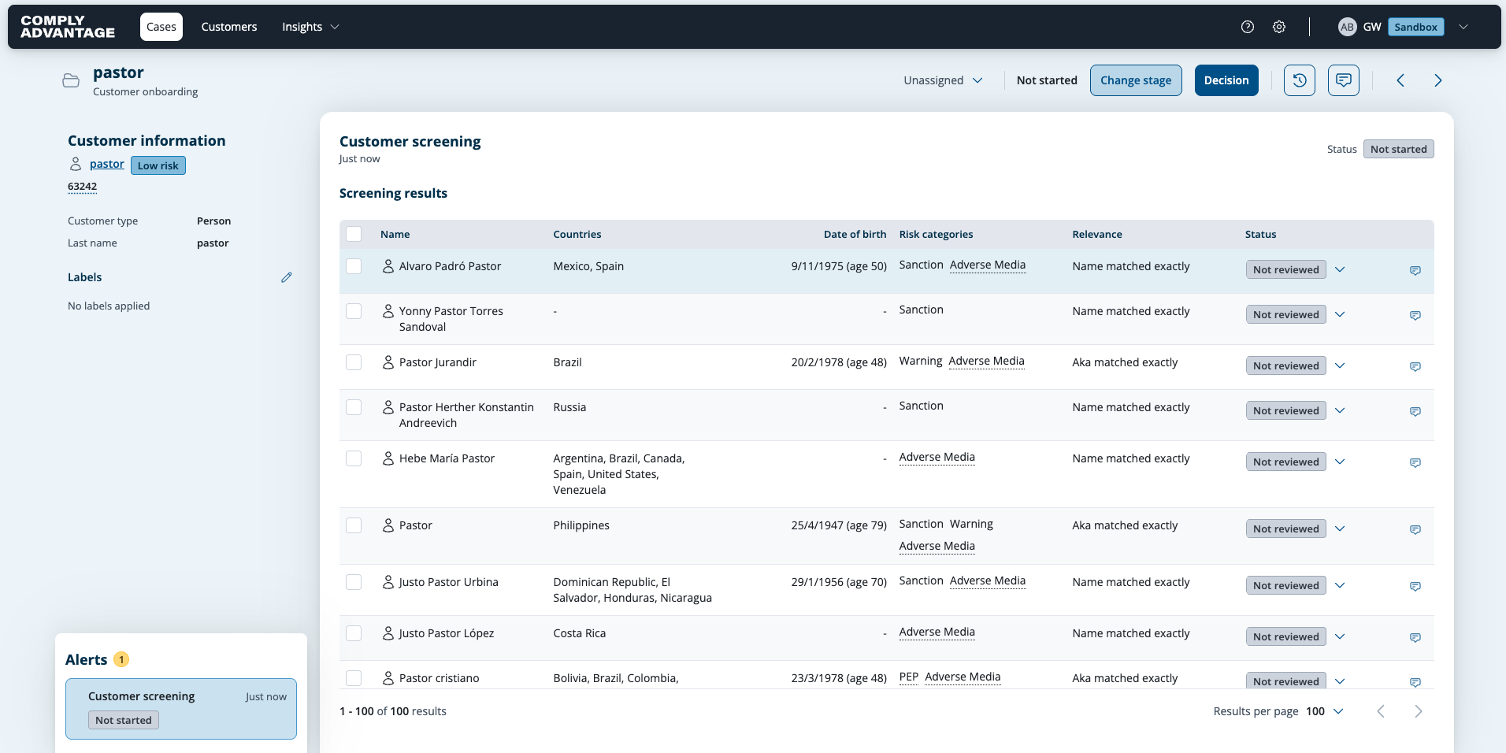1506x753 pixels.
Task: Check the Pastor Herther Konstantin Andreevich checkbox
Action: pos(354,407)
